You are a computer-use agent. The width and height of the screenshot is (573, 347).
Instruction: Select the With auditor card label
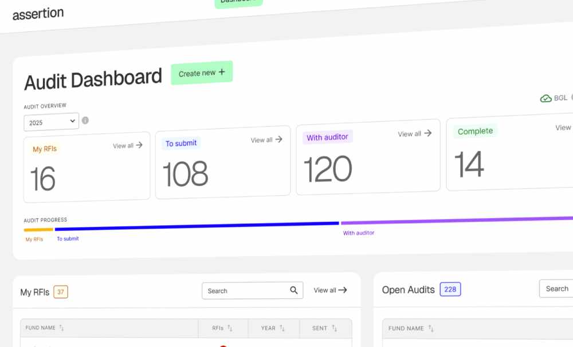point(327,137)
